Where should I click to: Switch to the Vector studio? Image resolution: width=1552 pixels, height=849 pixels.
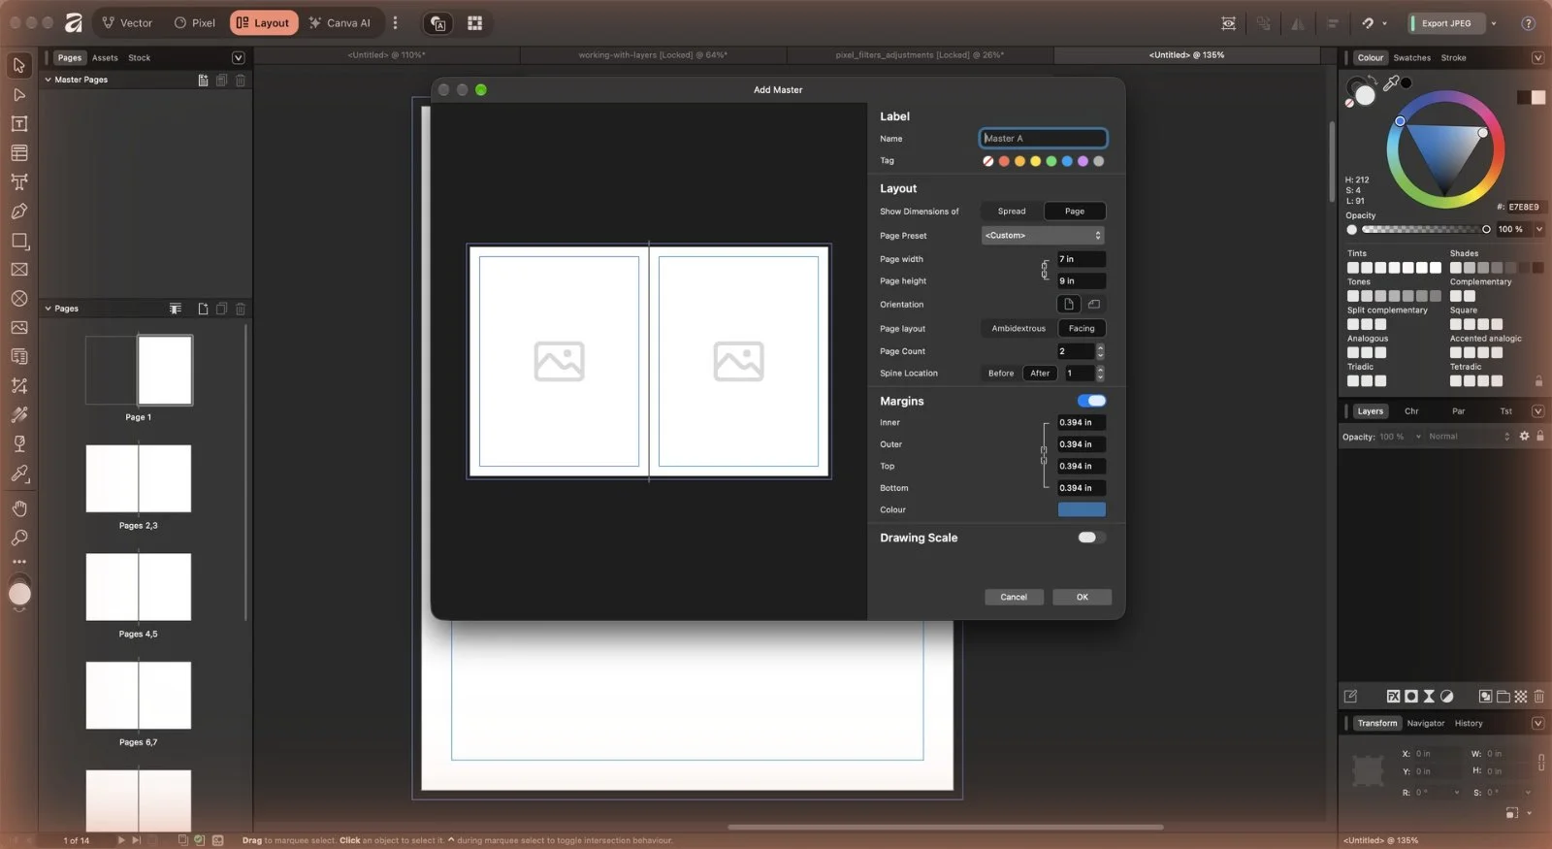(x=126, y=22)
